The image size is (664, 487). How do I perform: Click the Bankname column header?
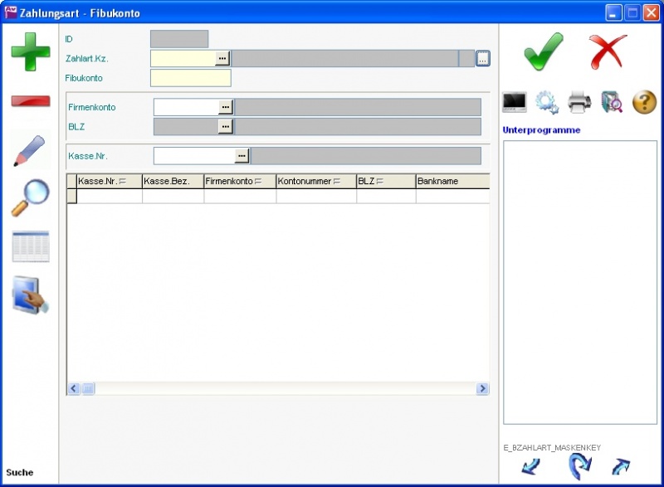(452, 181)
